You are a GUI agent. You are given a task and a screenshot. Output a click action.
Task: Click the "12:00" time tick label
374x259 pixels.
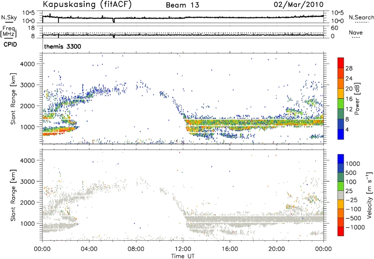183,249
